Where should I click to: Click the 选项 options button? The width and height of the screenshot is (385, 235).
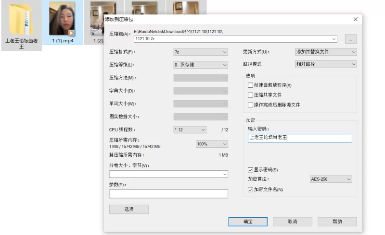coord(128,209)
